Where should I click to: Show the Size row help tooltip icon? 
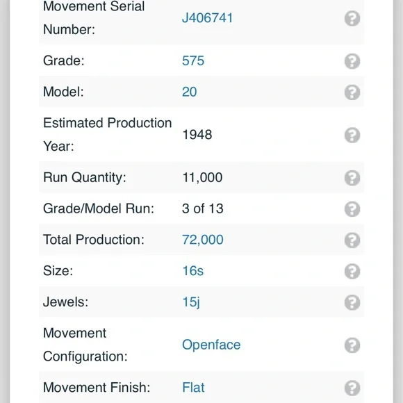pyautogui.click(x=352, y=271)
